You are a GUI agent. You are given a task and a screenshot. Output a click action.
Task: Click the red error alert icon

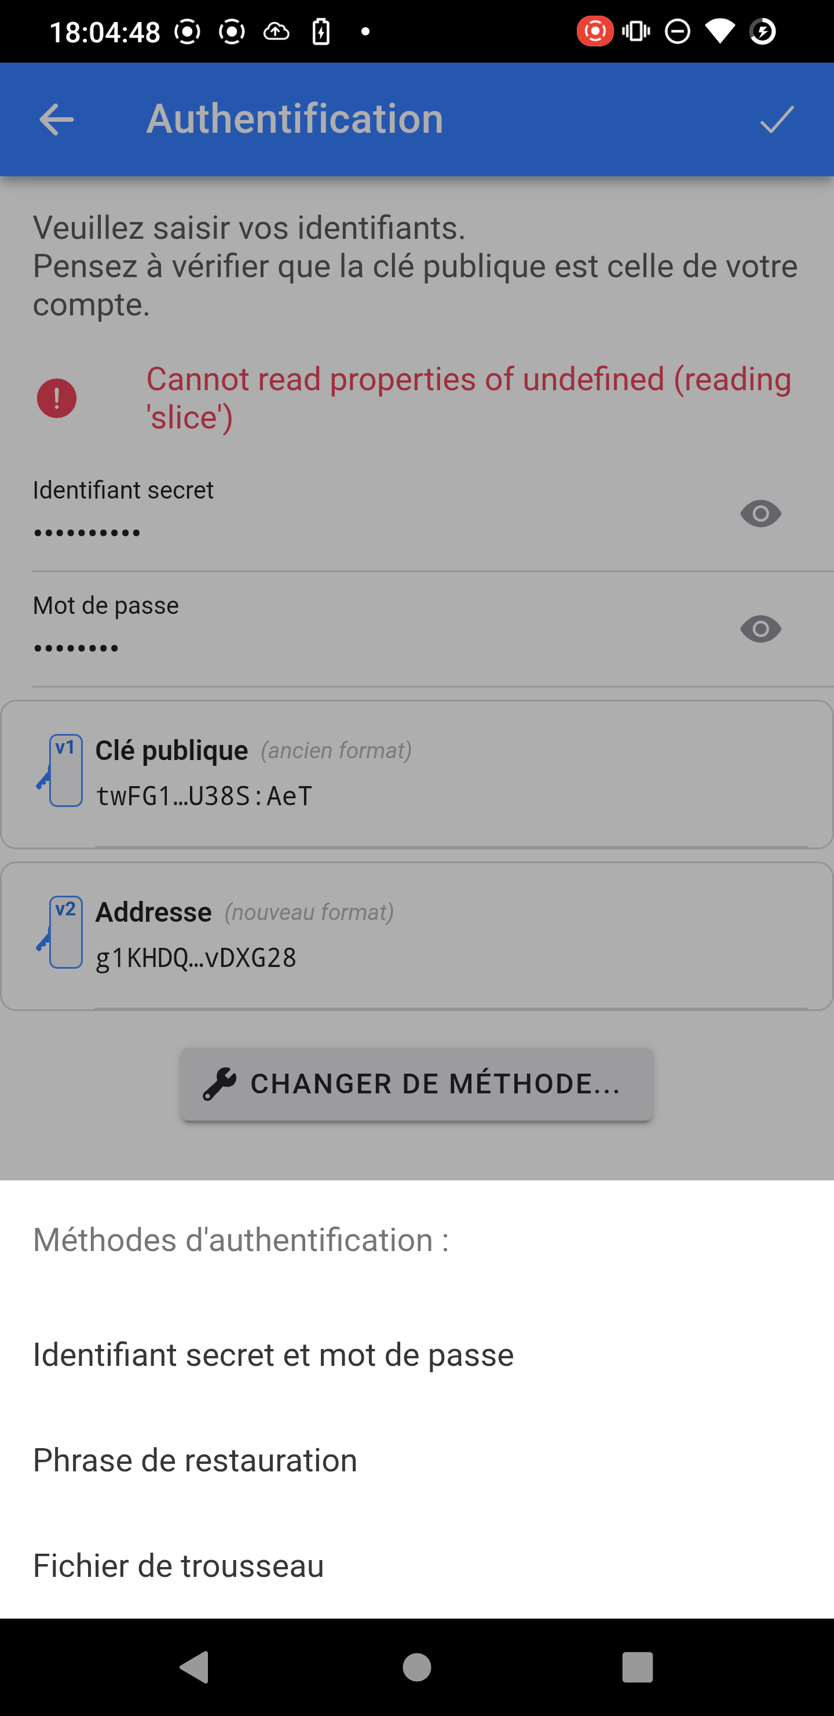pyautogui.click(x=57, y=398)
